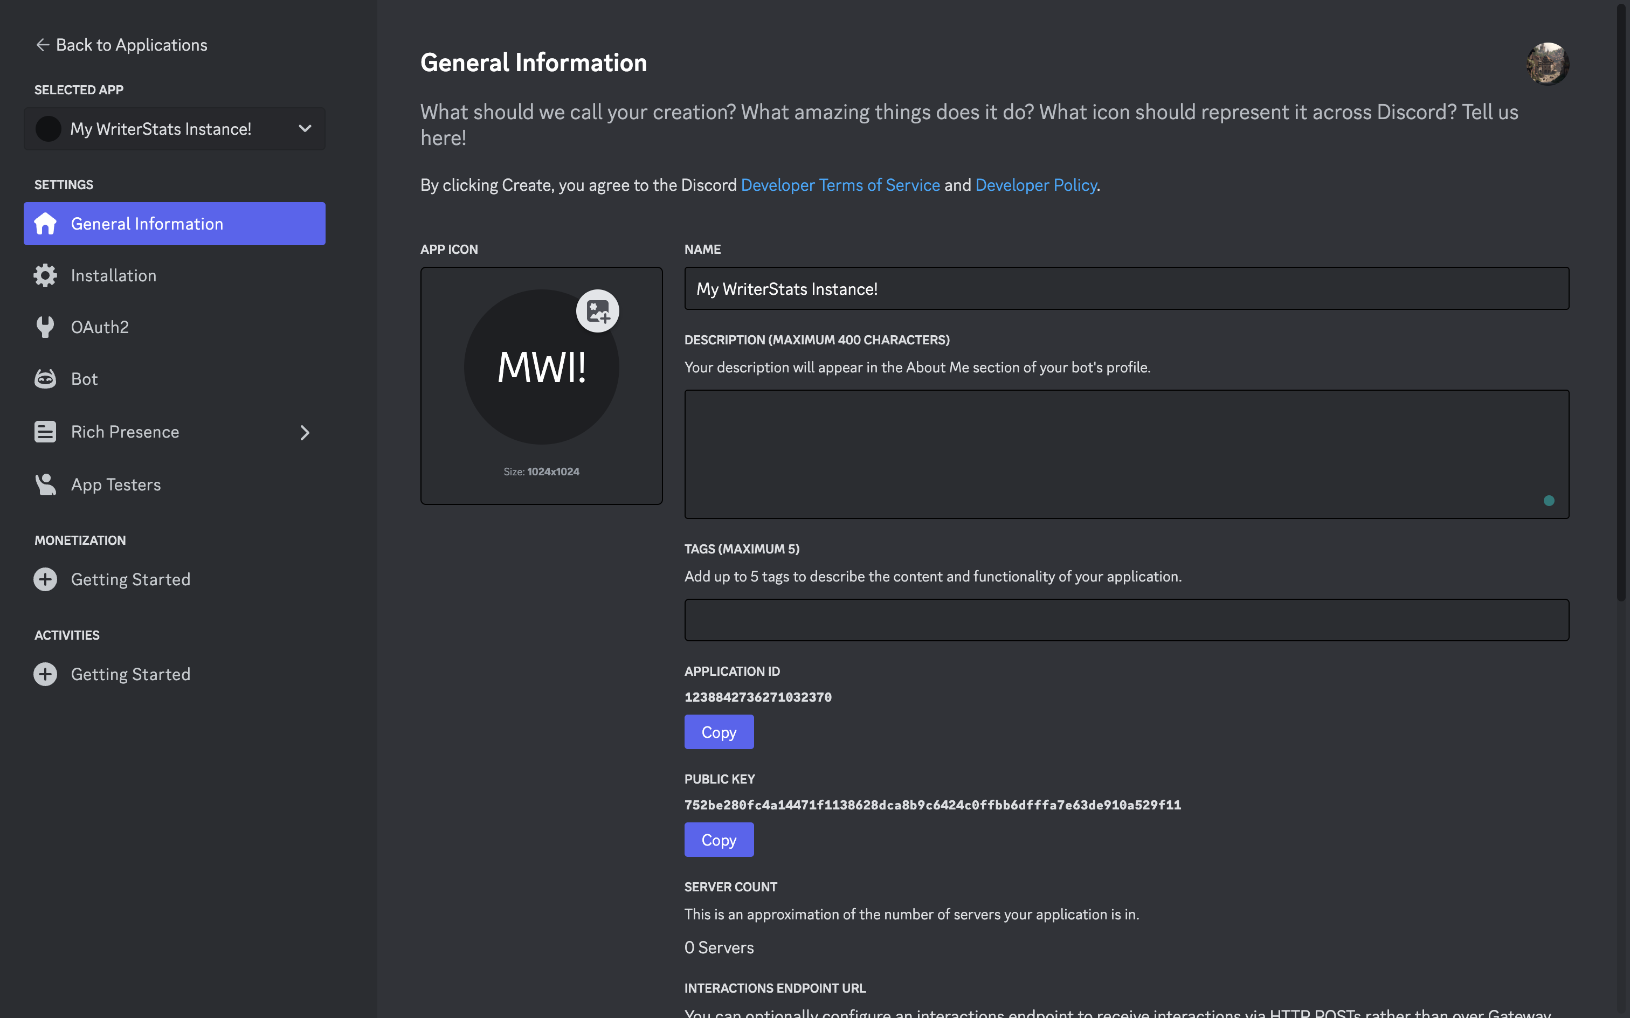Click the robot icon next to Bot

45,379
